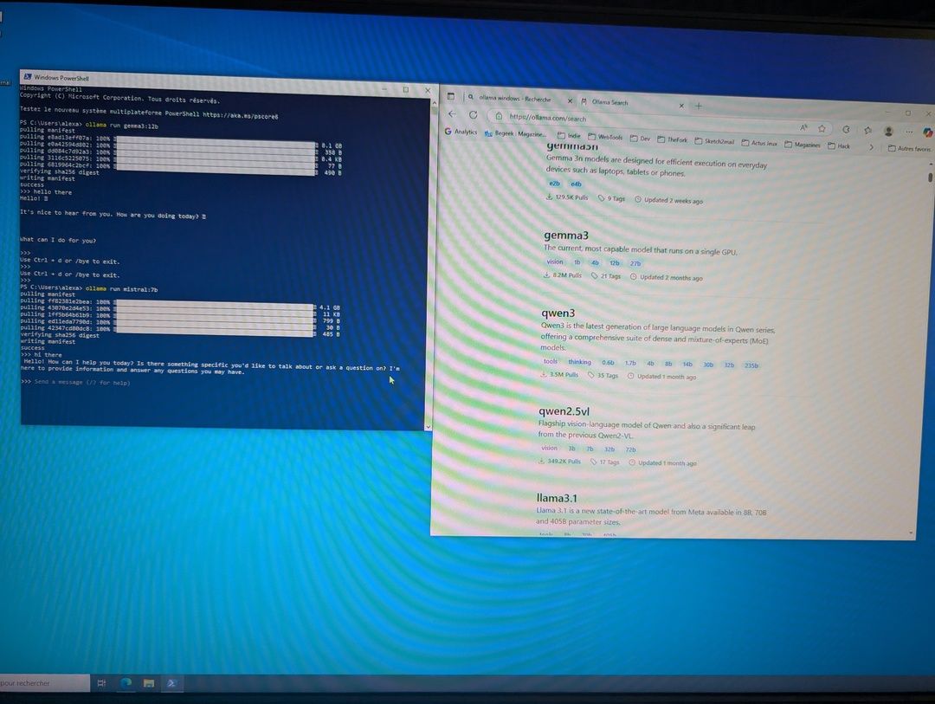
Task: Open the Sketch2mail bookmarks folder
Action: click(714, 141)
